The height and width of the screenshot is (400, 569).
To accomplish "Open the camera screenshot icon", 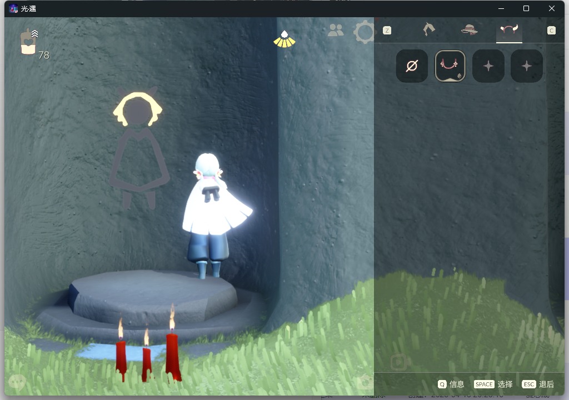I will point(365,382).
